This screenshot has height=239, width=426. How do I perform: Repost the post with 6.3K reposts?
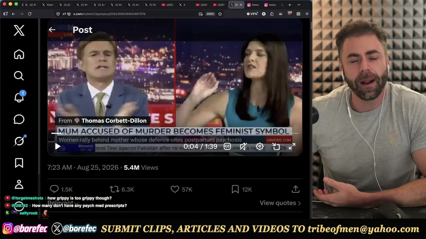click(x=122, y=189)
